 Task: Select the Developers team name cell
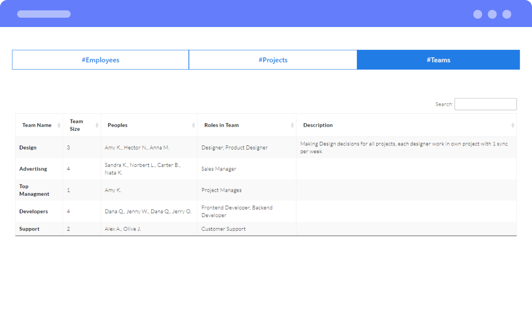pos(39,211)
